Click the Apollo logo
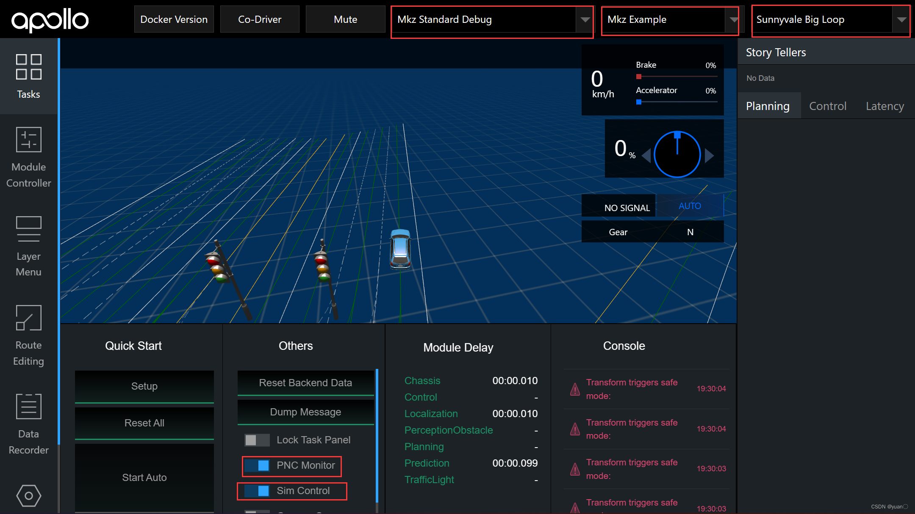915x514 pixels. tap(50, 20)
